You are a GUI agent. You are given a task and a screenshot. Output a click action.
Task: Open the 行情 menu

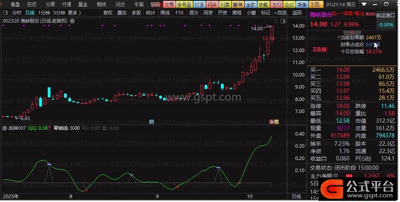66,4
